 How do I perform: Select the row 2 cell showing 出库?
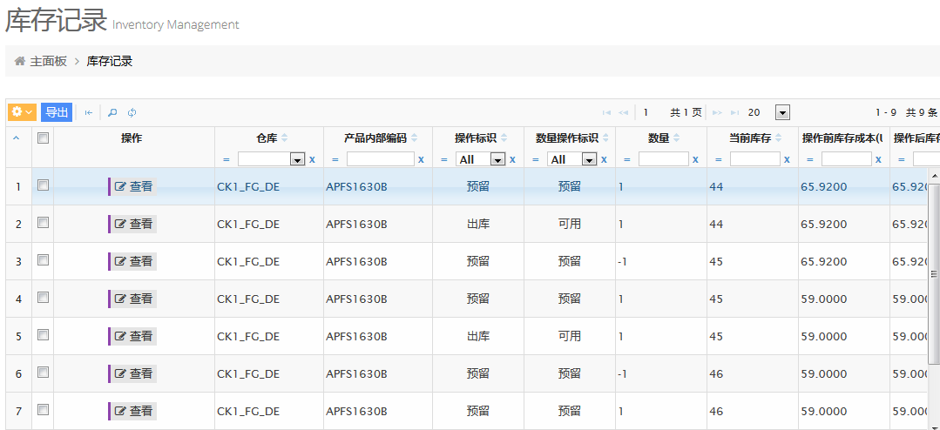478,224
